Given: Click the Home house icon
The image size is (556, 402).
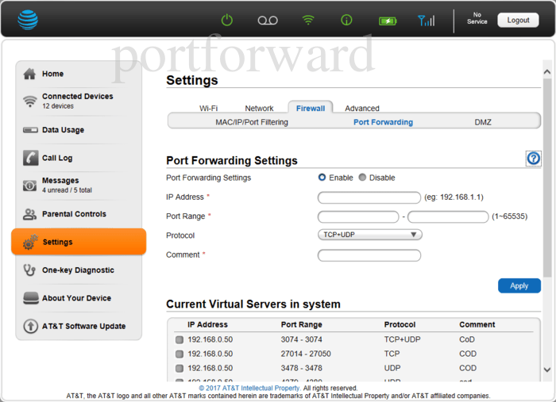Looking at the screenshot, I should pos(29,74).
